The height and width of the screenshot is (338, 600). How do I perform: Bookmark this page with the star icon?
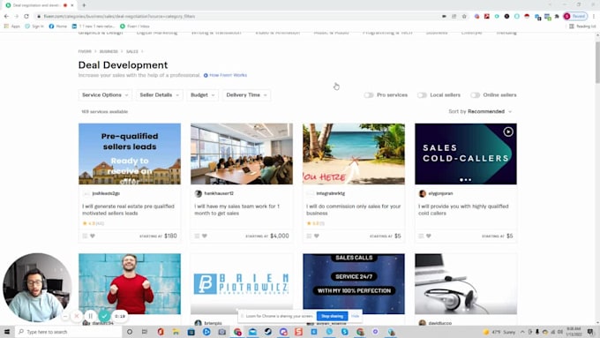point(464,17)
